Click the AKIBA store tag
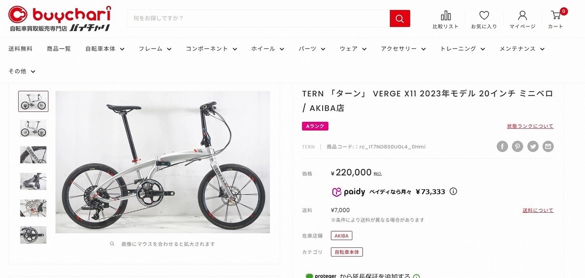585x278 pixels. pos(341,236)
